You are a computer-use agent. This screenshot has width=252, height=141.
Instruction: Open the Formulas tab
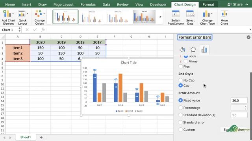(88, 5)
